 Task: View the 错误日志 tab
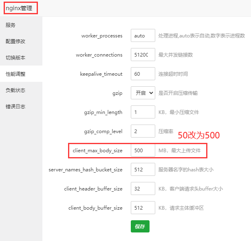pos(21,107)
